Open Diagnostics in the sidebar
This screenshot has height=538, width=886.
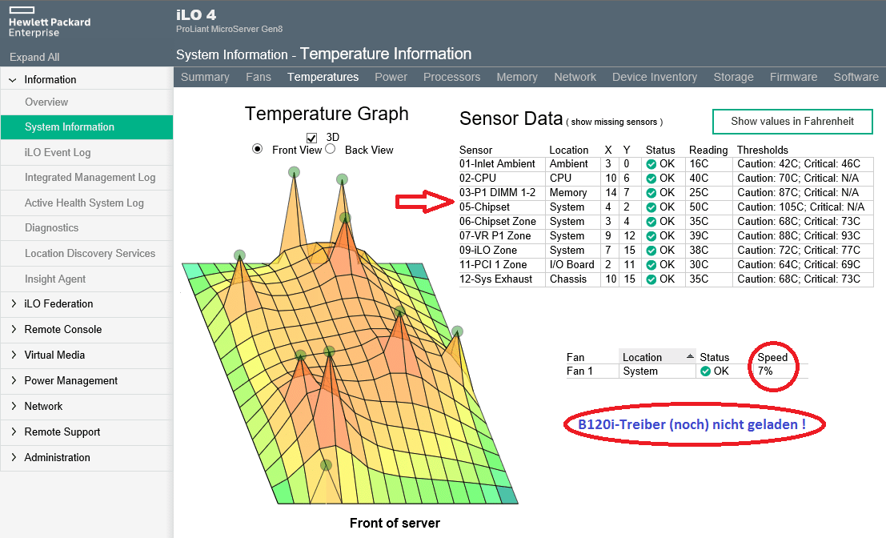point(51,227)
